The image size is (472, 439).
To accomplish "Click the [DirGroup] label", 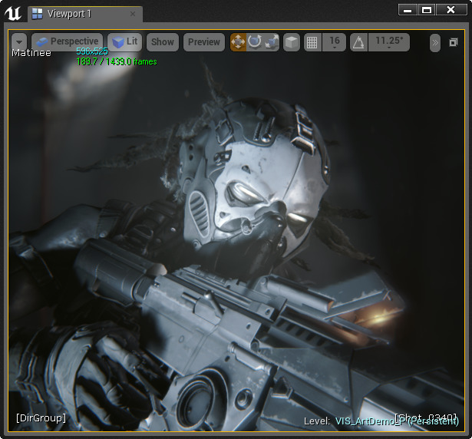I will pos(41,418).
